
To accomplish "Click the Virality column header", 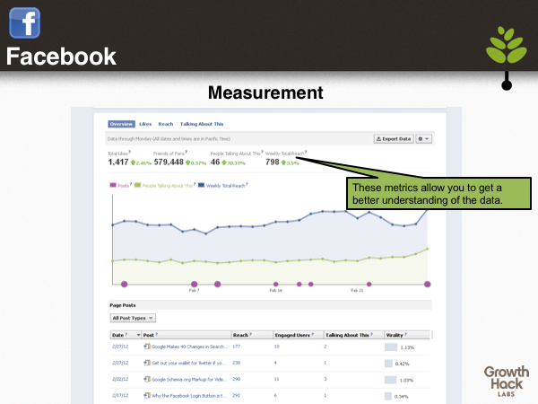I will tap(395, 335).
